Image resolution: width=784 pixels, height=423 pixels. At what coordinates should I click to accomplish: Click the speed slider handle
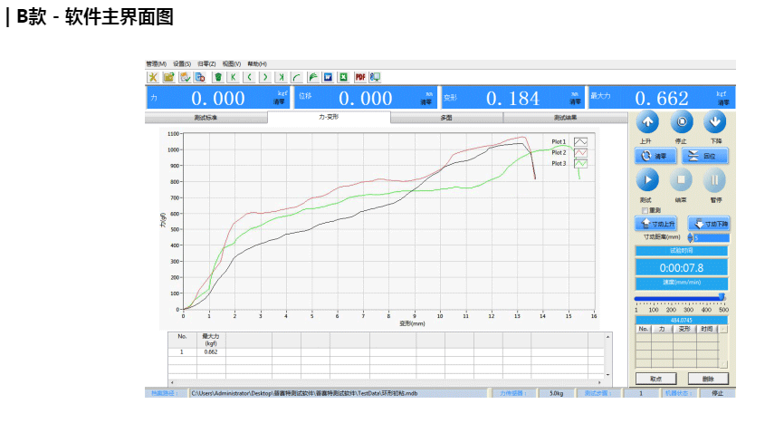pyautogui.click(x=722, y=296)
